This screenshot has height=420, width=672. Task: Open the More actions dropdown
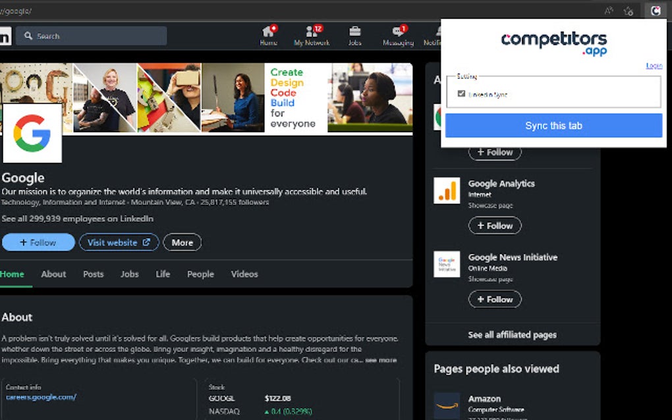(182, 242)
